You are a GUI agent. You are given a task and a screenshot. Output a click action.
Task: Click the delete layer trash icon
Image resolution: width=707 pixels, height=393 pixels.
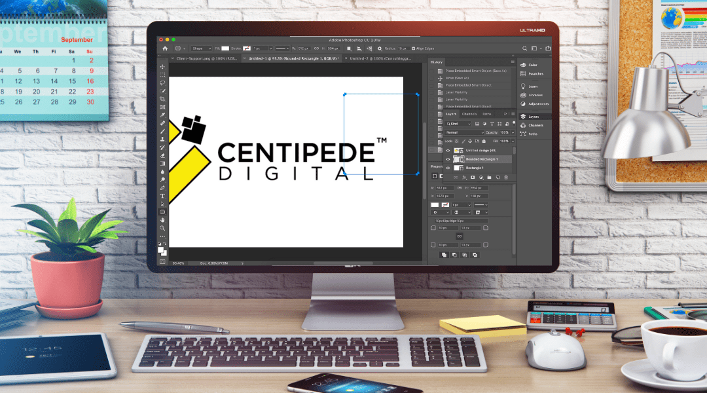pyautogui.click(x=506, y=178)
